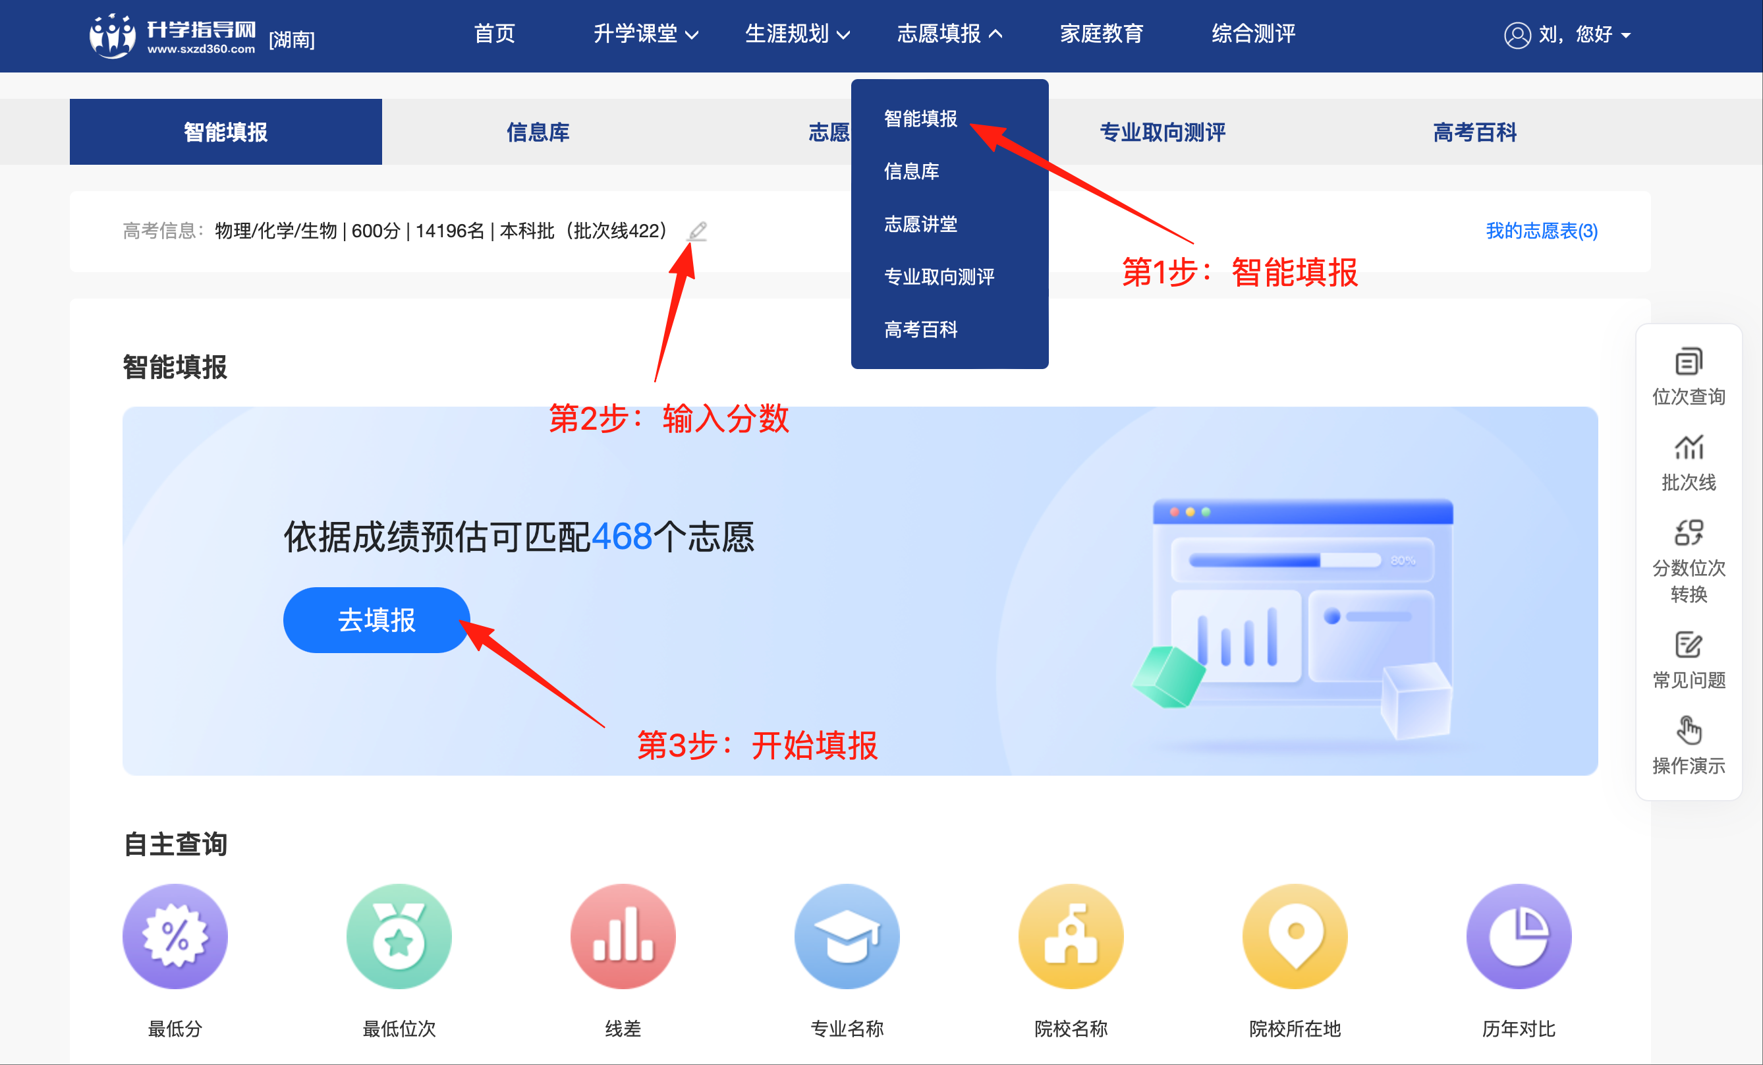
Task: Click the 线差 bar chart icon
Action: pos(623,936)
